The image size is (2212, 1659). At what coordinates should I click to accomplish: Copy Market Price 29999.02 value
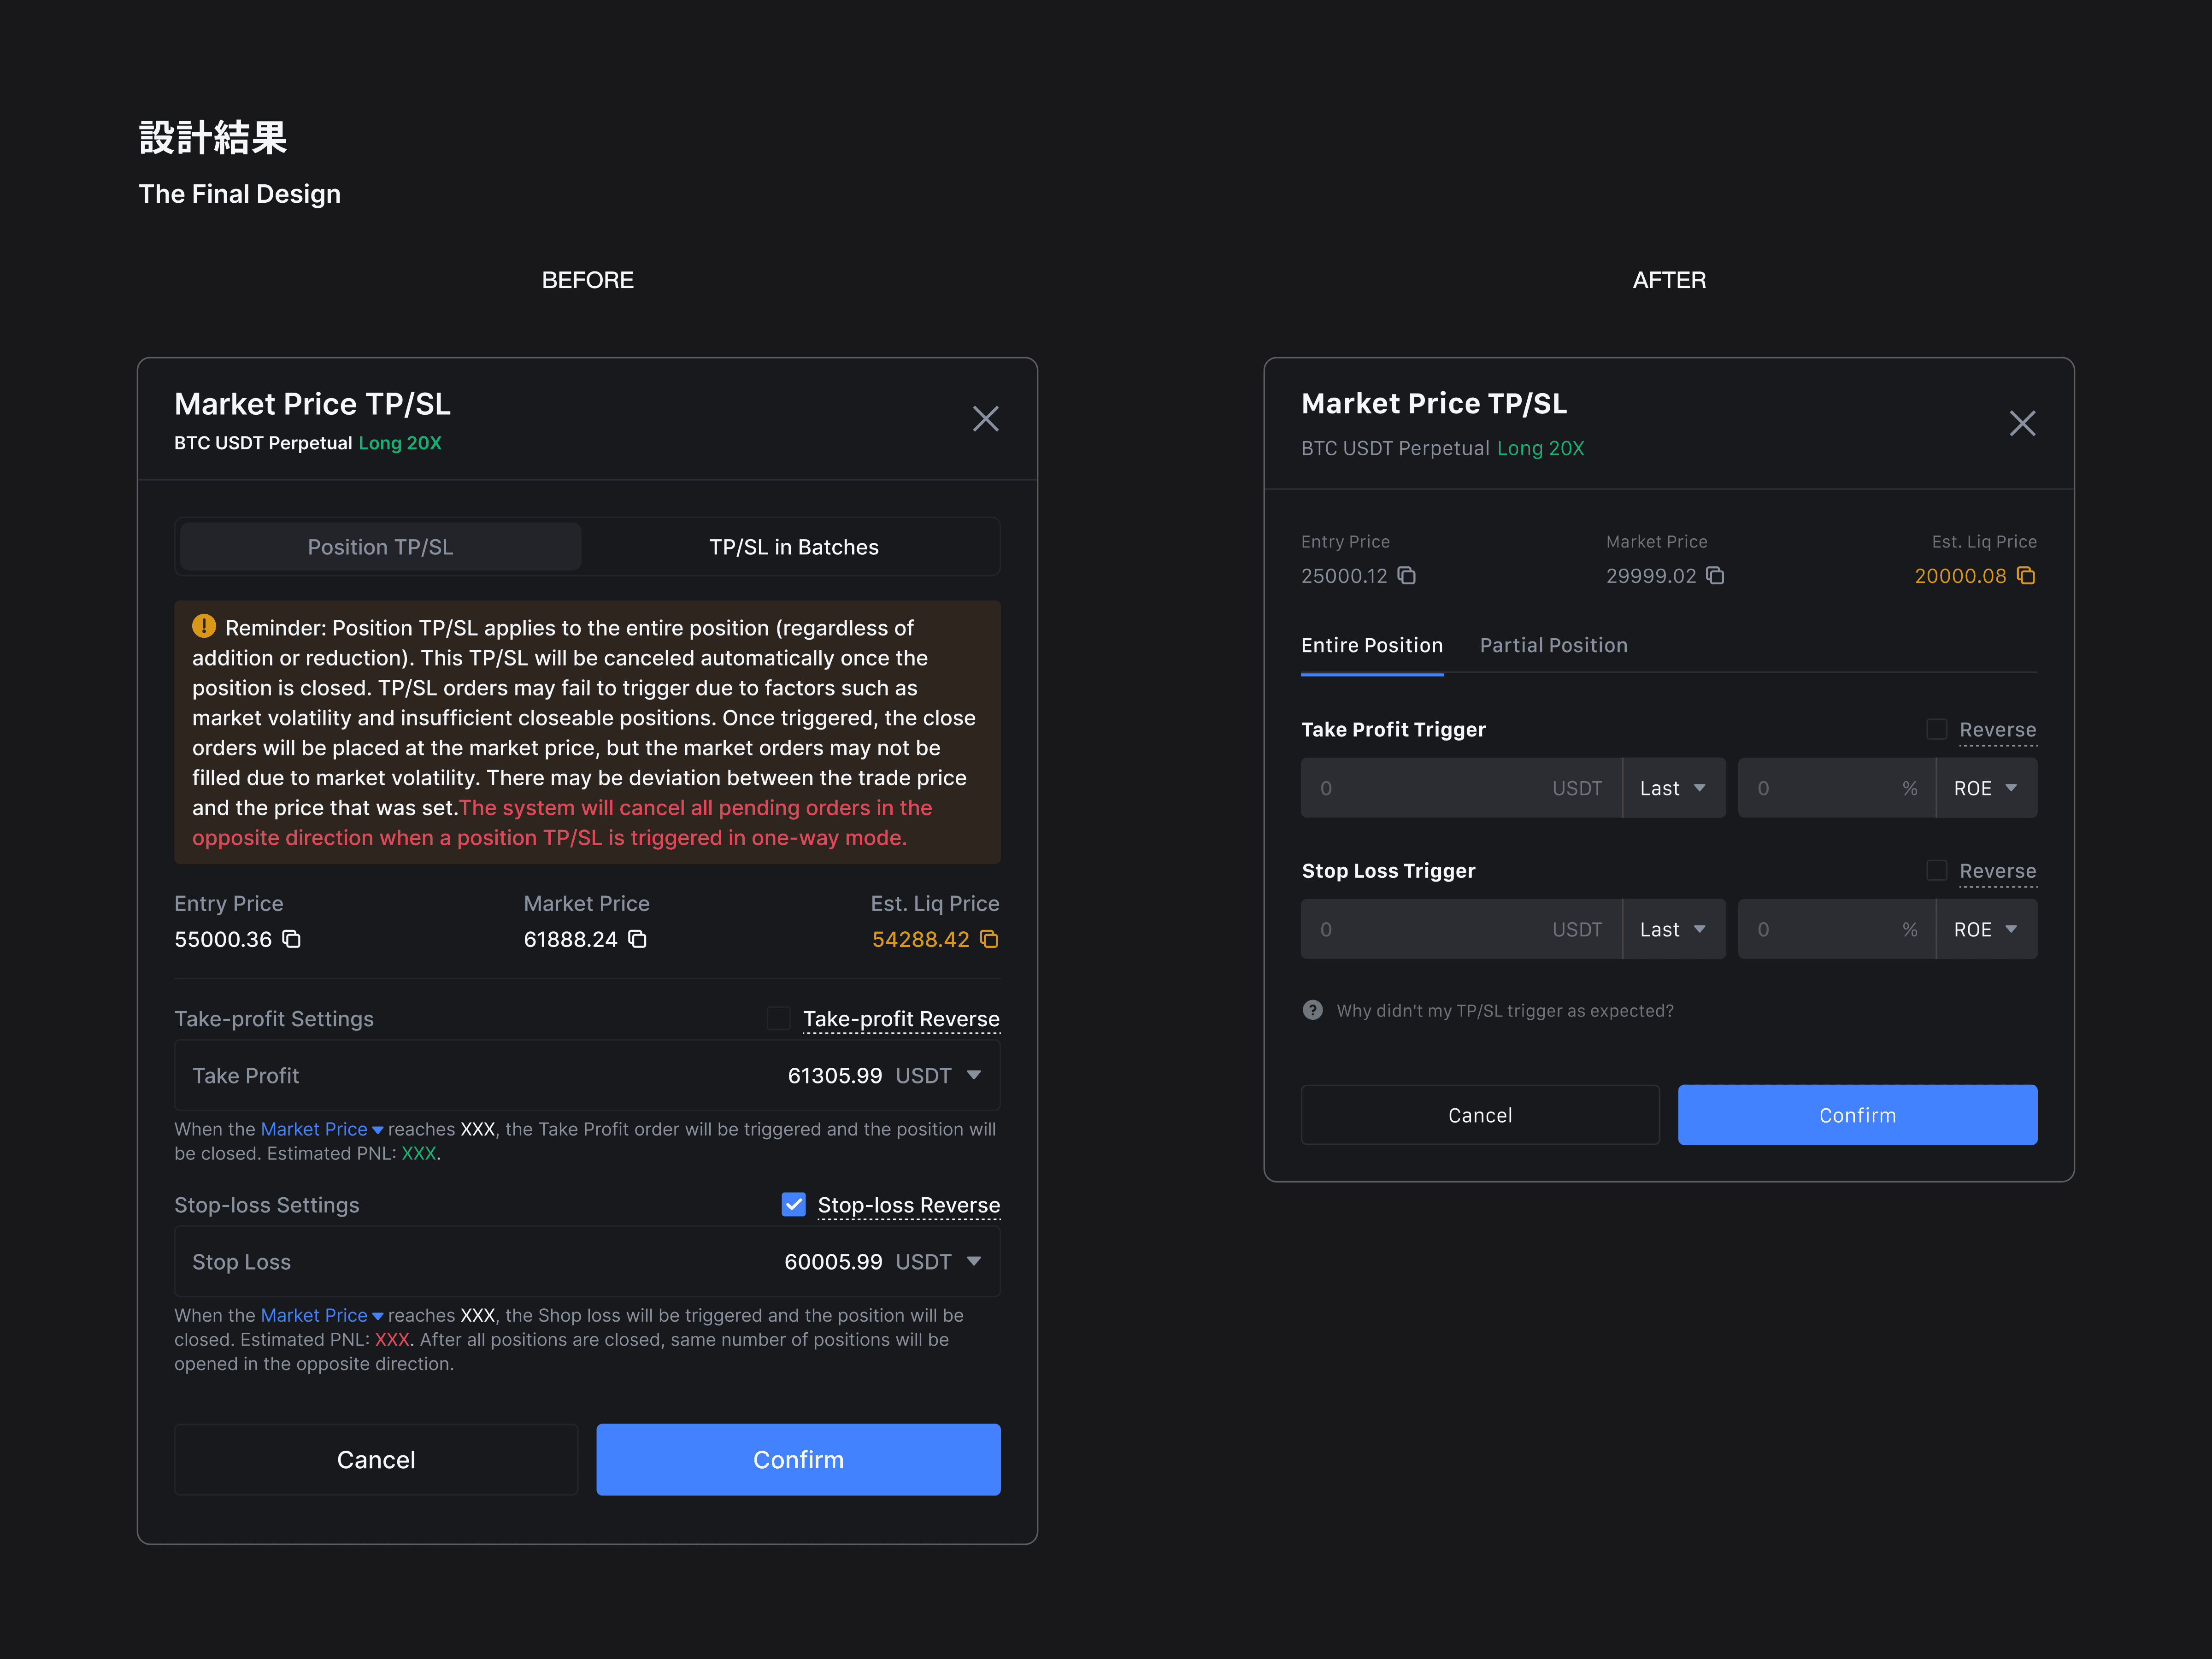pyautogui.click(x=1715, y=576)
